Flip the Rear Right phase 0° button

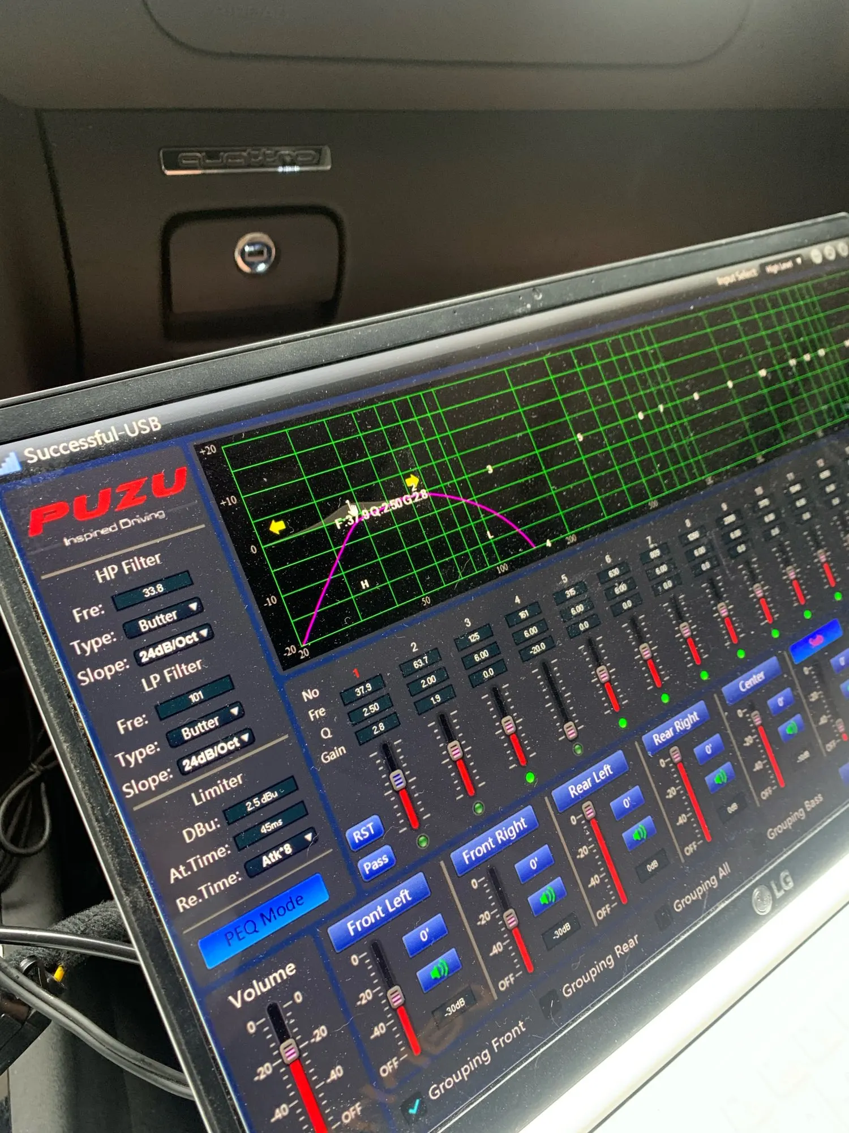(x=709, y=749)
